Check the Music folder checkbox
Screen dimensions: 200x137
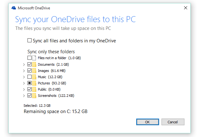coord(29,77)
